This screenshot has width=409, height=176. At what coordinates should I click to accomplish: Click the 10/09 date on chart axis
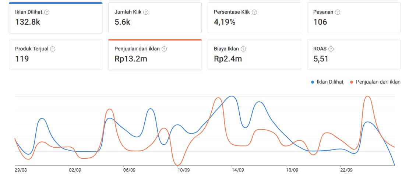[183, 170]
